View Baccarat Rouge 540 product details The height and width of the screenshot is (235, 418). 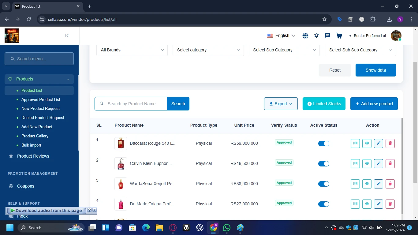pyautogui.click(x=367, y=143)
